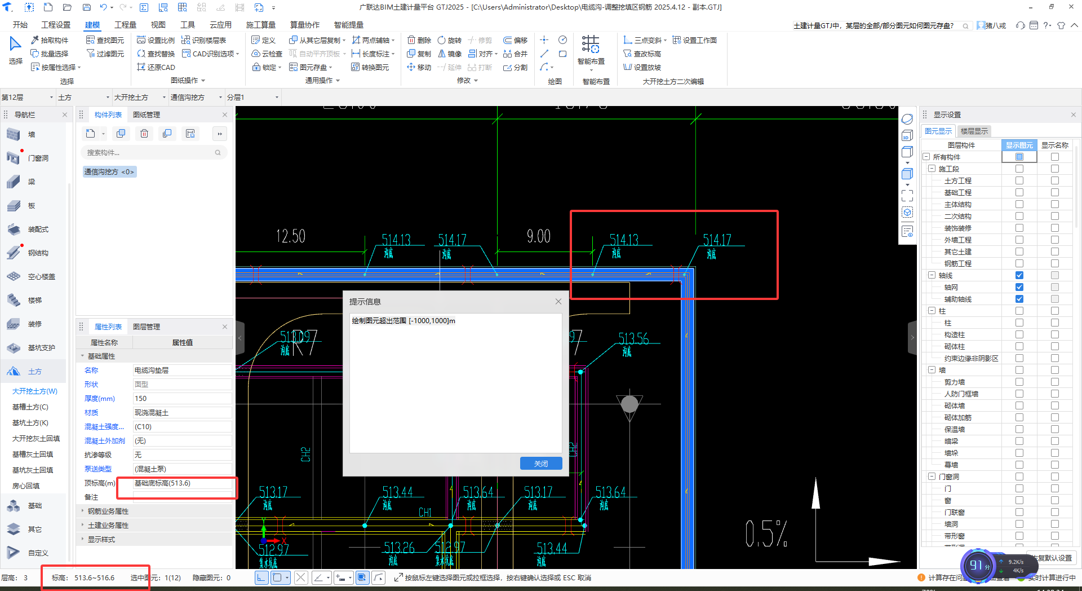Toggle 轴网 显示图元 checkbox
The image size is (1082, 591).
[1019, 287]
